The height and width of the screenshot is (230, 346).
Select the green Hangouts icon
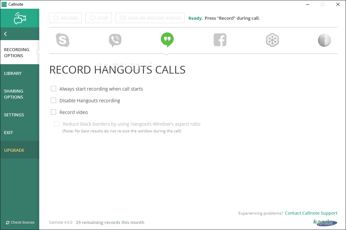coord(167,40)
